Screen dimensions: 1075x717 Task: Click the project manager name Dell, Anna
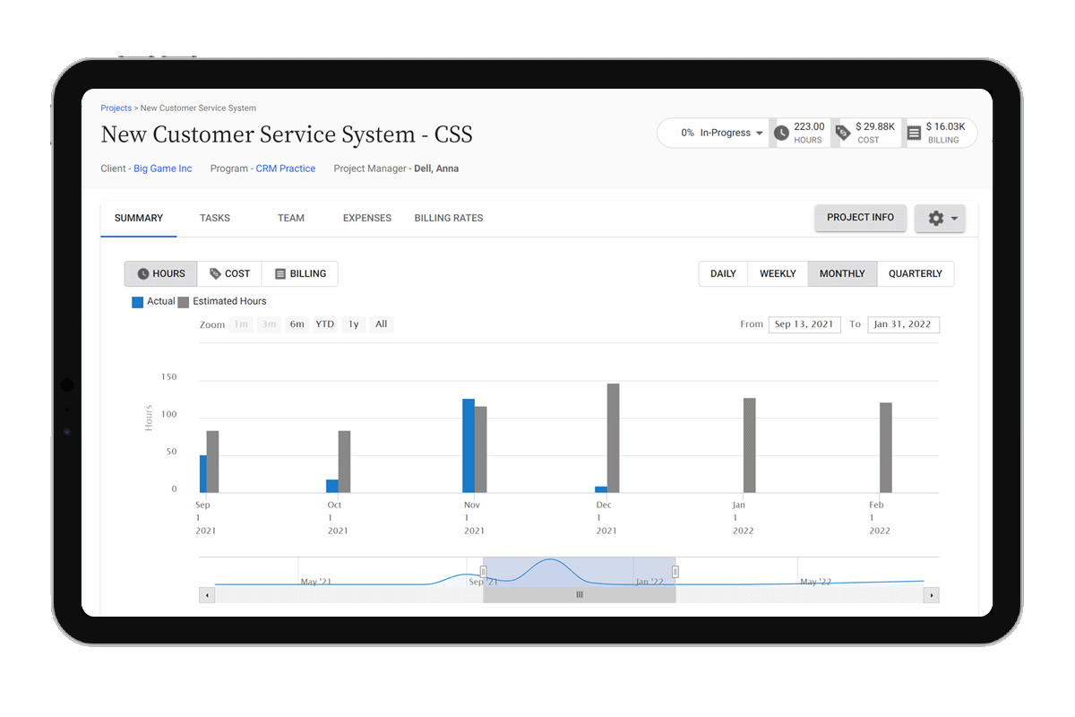point(436,168)
